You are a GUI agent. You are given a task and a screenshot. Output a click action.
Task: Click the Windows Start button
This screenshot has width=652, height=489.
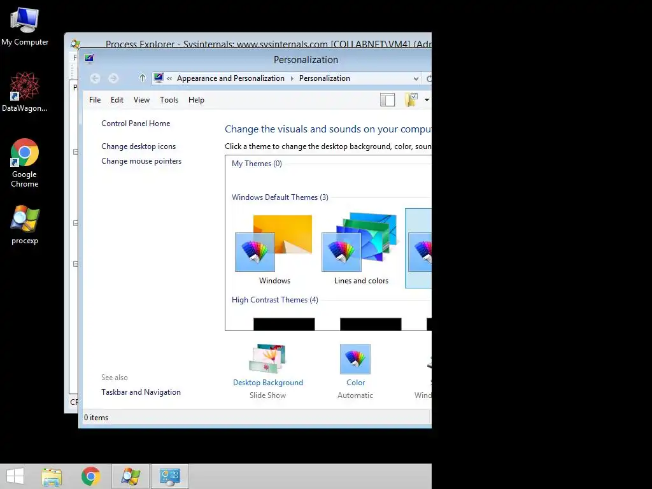click(15, 476)
